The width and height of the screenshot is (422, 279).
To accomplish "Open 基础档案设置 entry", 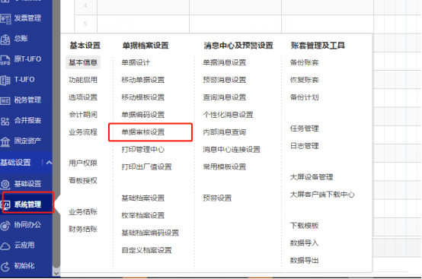I will click(143, 198).
